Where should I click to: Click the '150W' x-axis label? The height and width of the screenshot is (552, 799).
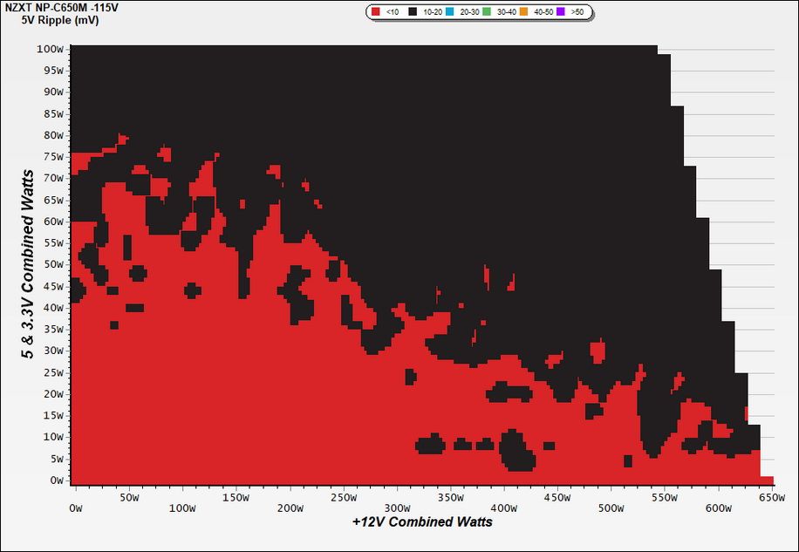236,498
